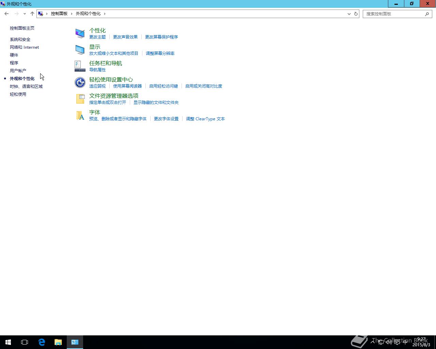Viewport: 436px width, 349px height.
Task: Open Task View on the taskbar
Action: [x=25, y=342]
